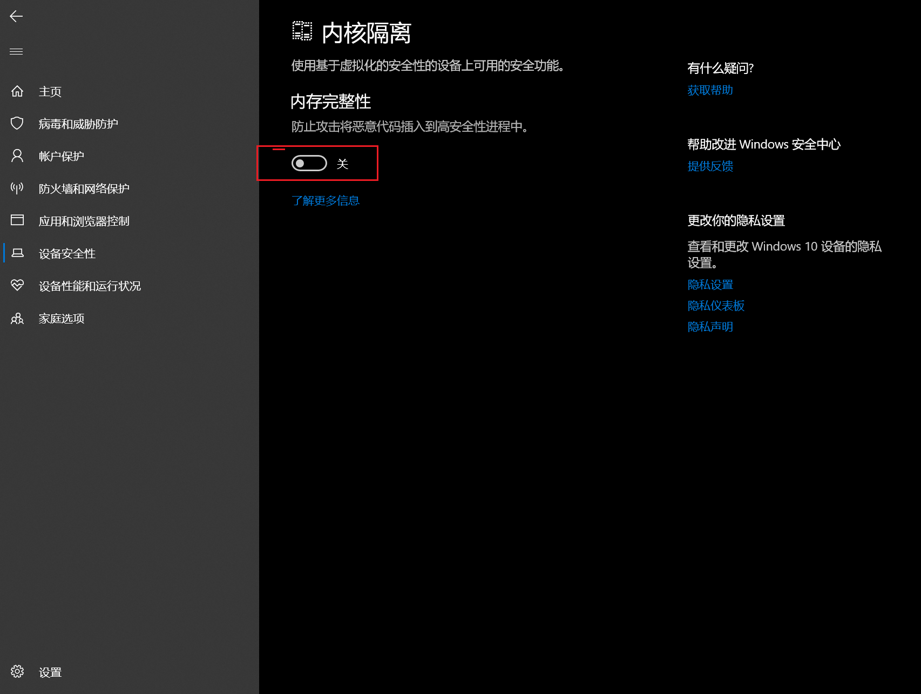Open the 主页 home icon
The image size is (921, 694).
[17, 91]
